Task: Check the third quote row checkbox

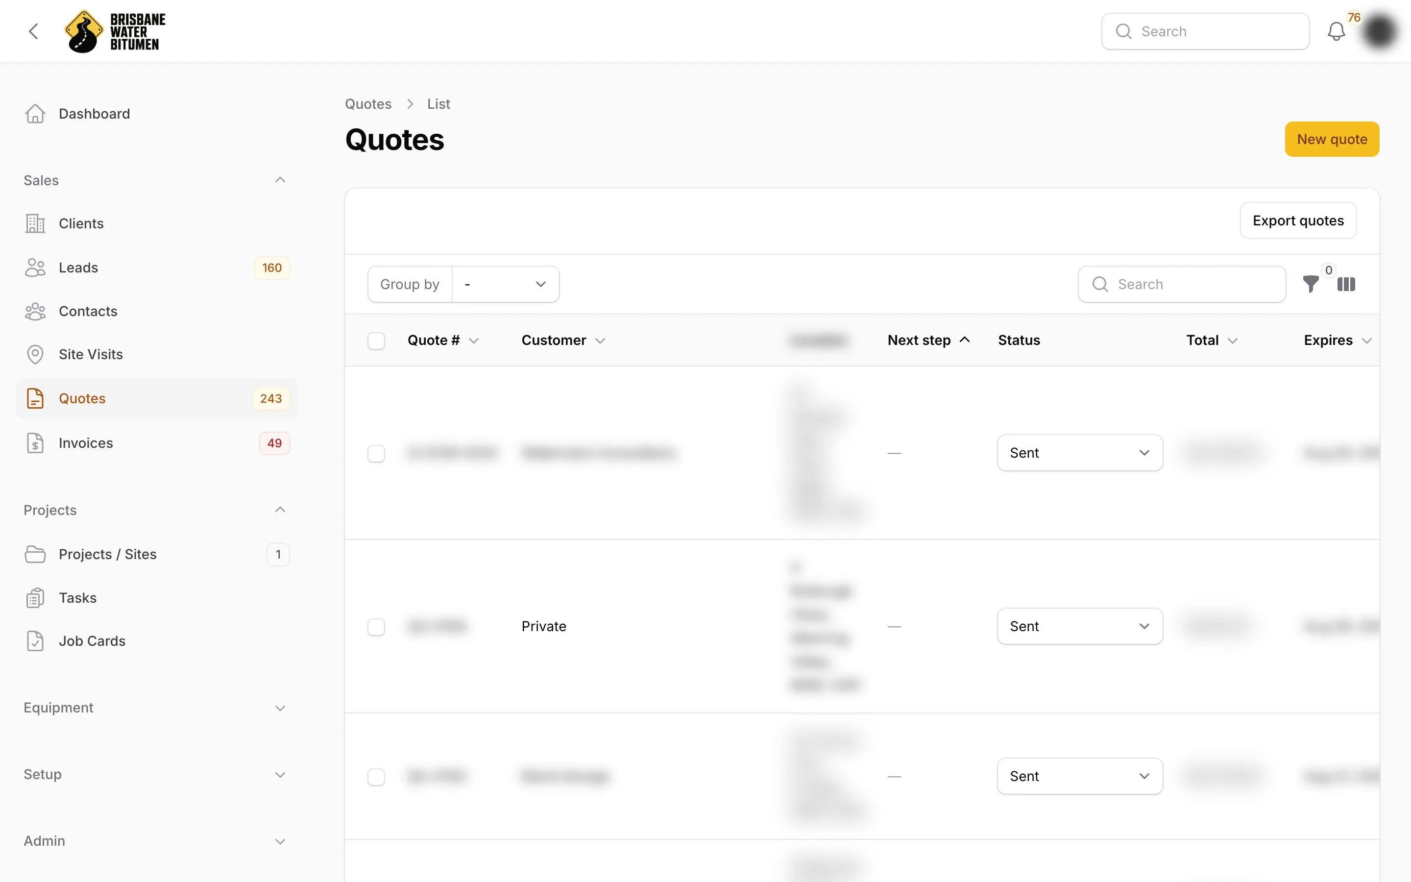Action: tap(376, 777)
